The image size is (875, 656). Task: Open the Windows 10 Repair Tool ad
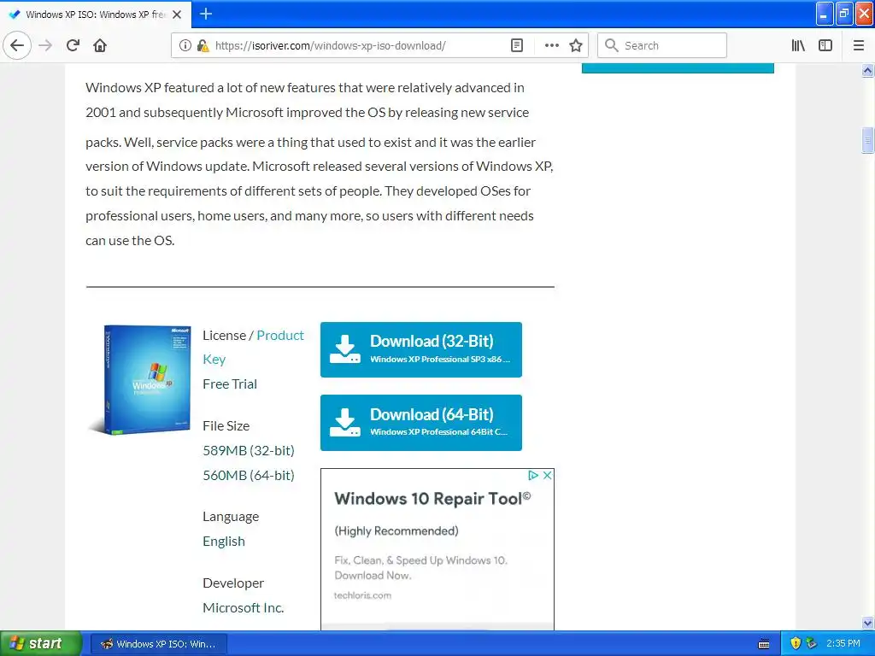click(x=432, y=498)
